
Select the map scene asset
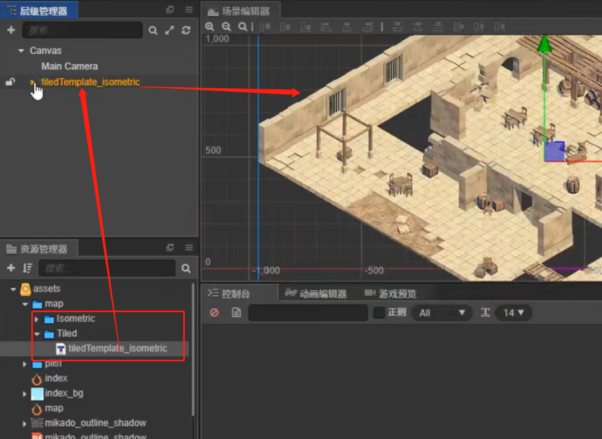click(54, 408)
